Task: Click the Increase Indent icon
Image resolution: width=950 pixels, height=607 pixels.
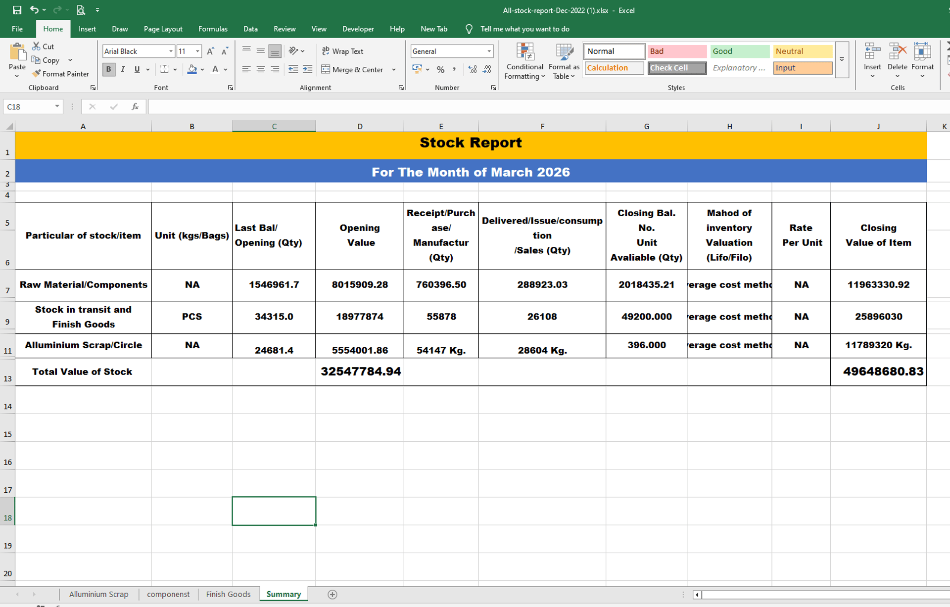Action: pos(307,69)
